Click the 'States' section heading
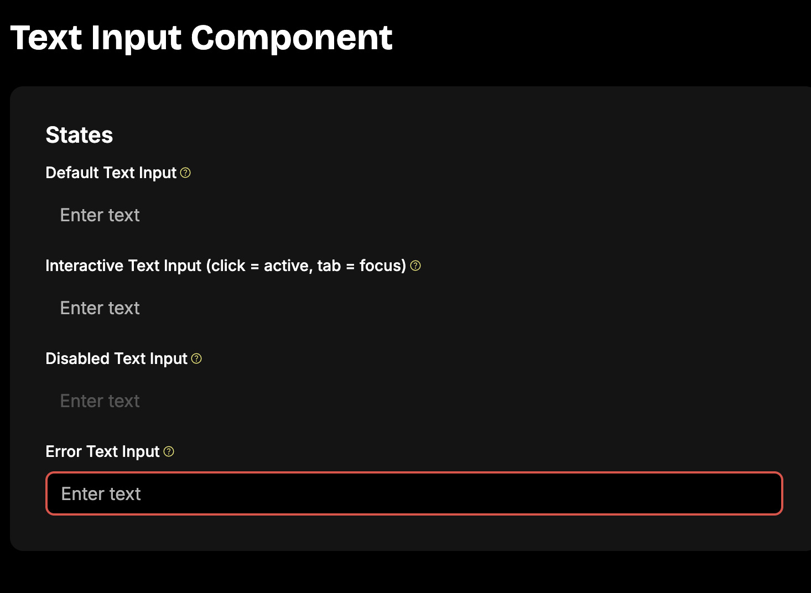The width and height of the screenshot is (811, 593). 80,135
